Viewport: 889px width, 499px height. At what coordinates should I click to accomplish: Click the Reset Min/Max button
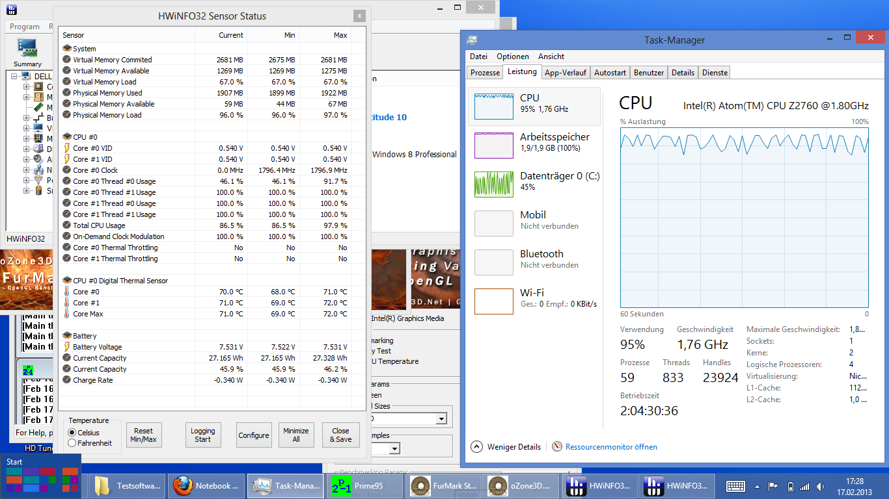tap(144, 435)
